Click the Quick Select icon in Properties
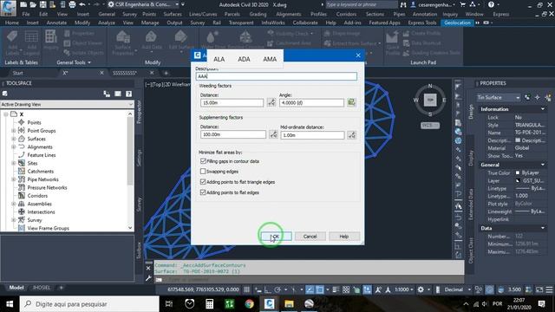This screenshot has width=555, height=312. [x=548, y=97]
